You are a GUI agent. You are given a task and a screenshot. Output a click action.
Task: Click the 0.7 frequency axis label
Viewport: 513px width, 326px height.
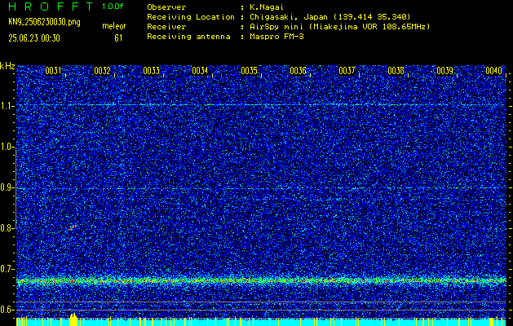[x=7, y=269]
